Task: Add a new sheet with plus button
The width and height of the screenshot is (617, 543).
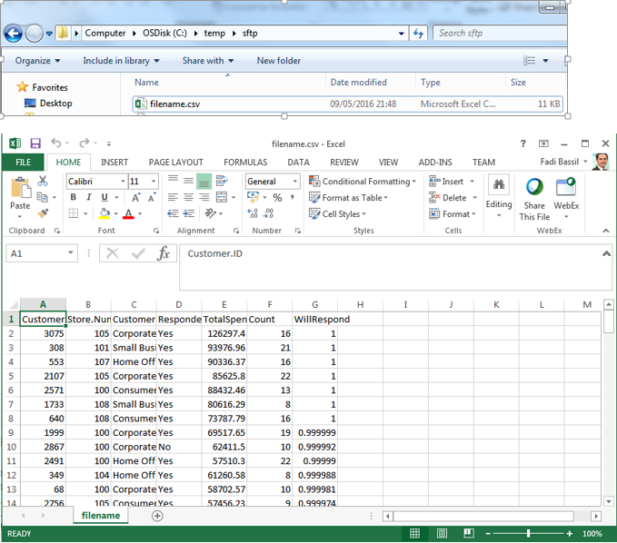Action: [x=157, y=516]
